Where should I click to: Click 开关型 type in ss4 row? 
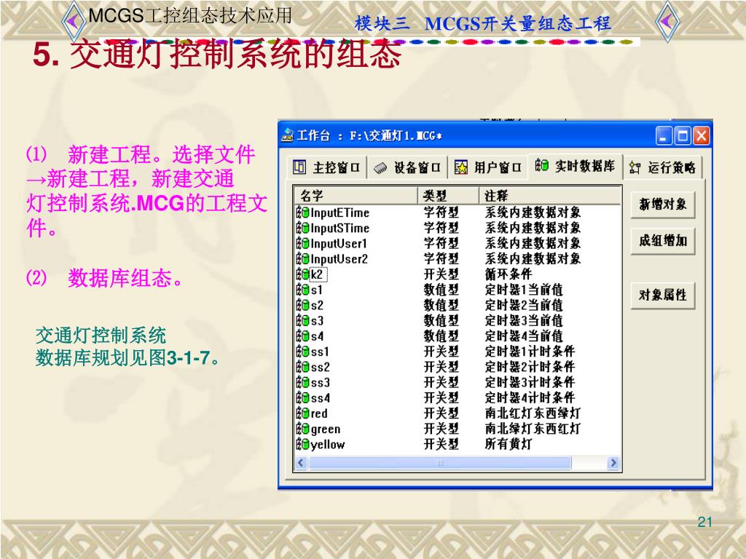[441, 398]
